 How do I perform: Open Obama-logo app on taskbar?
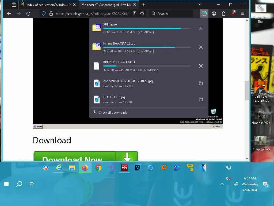pos(45,168)
